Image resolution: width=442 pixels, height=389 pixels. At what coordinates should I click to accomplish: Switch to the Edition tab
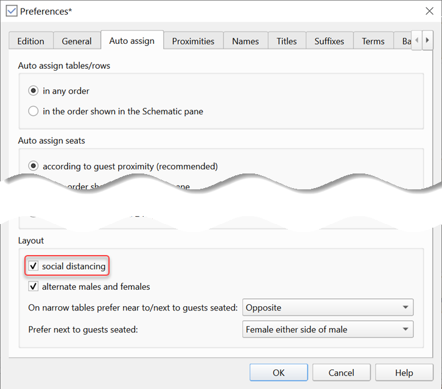(x=30, y=41)
